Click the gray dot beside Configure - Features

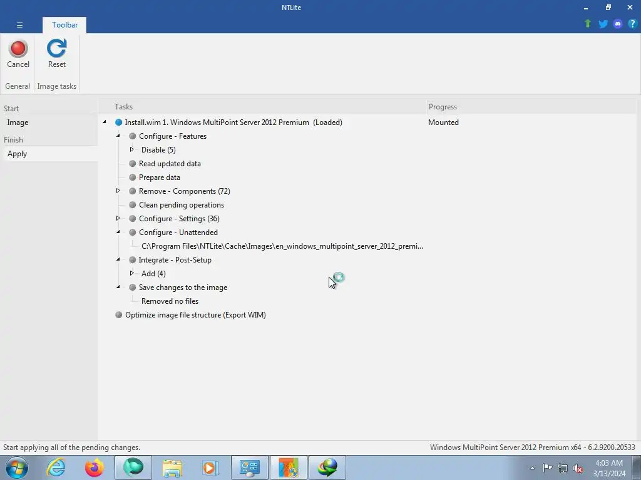pos(133,136)
